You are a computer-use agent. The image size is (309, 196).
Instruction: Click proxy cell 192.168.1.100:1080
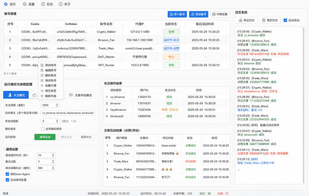point(140,40)
